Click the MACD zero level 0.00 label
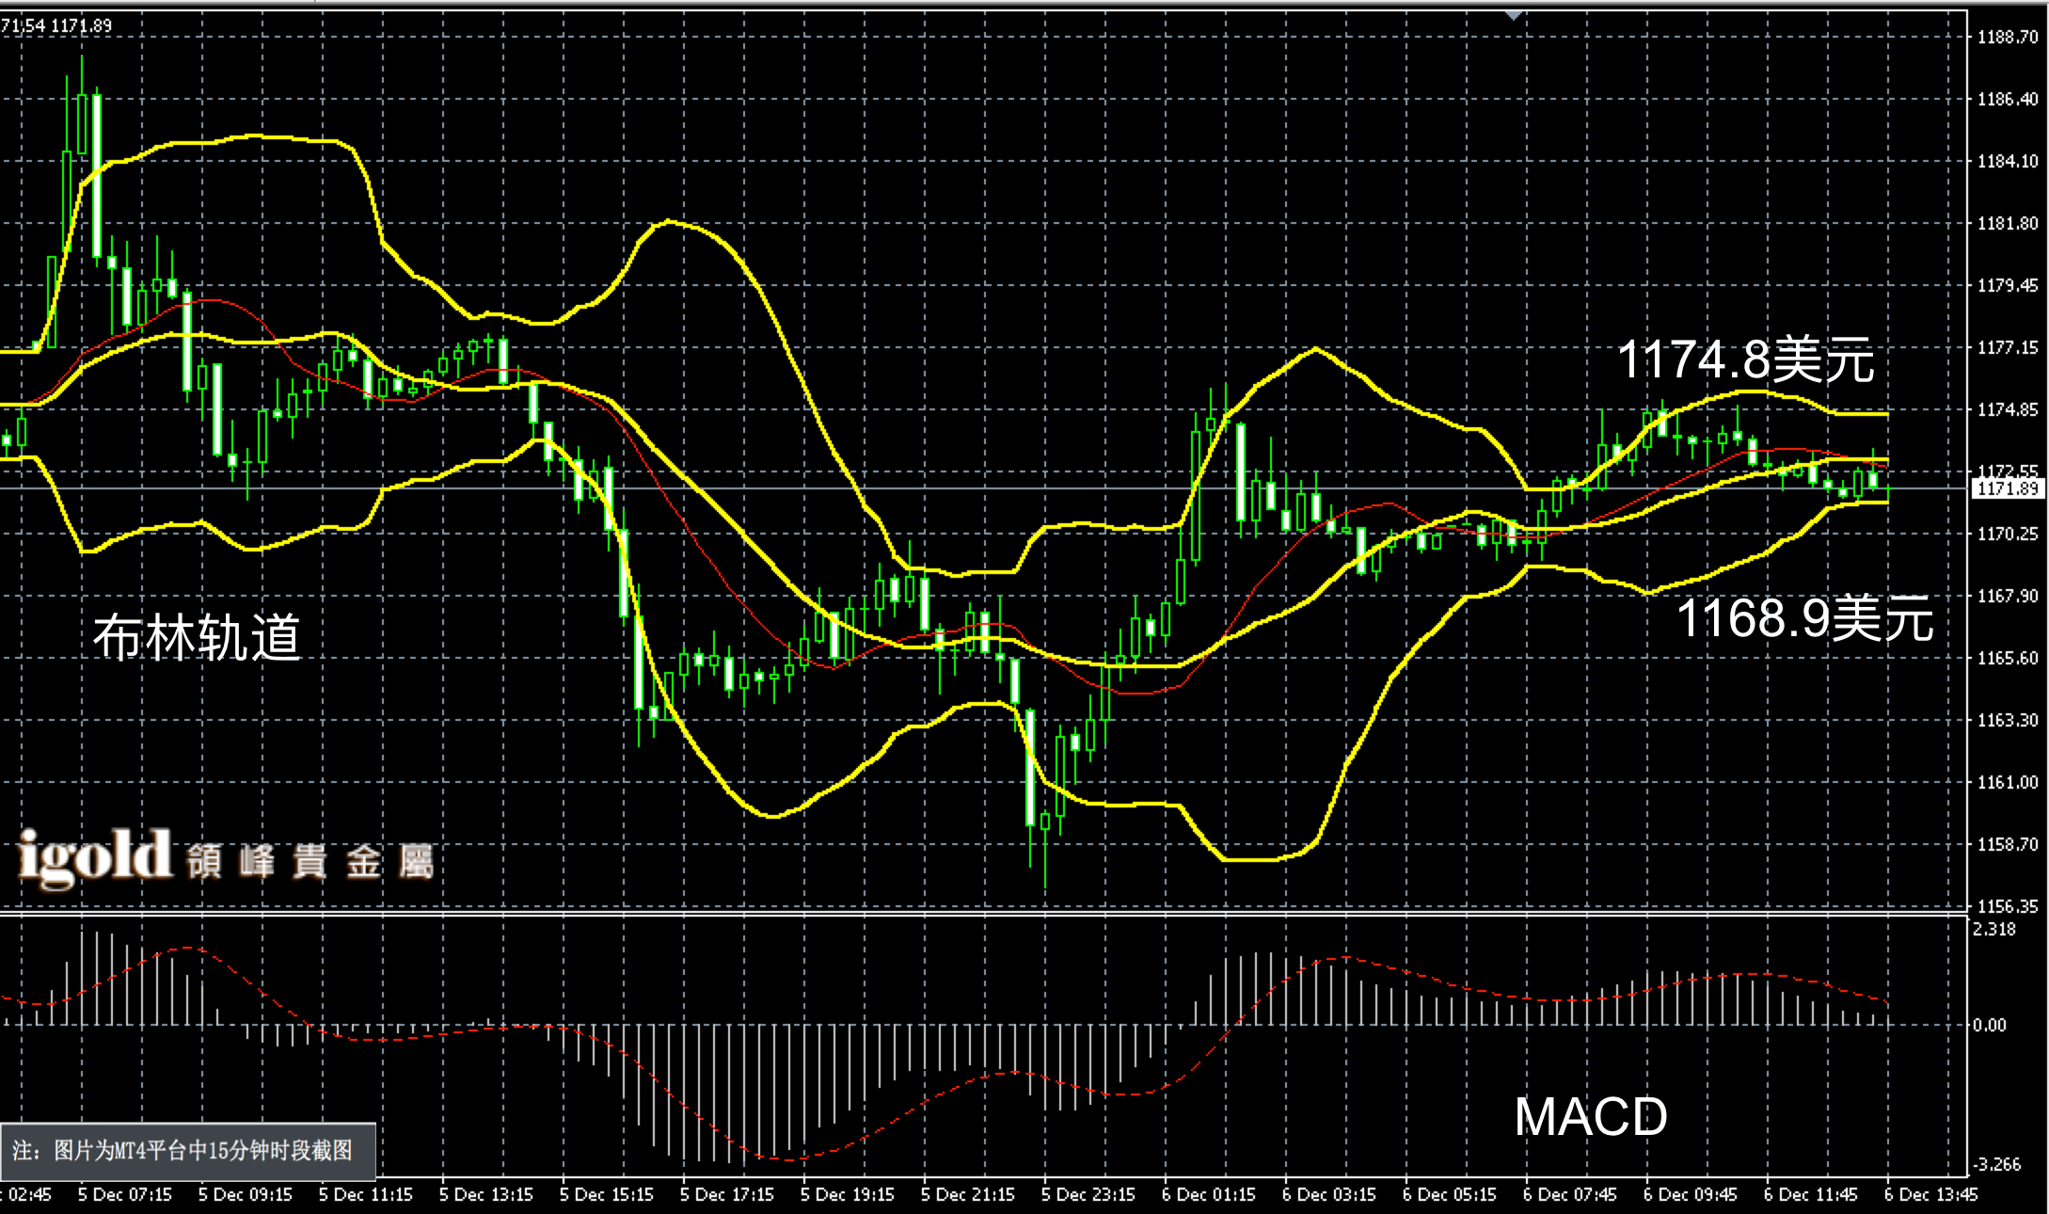This screenshot has width=2049, height=1214. coord(1990,1026)
